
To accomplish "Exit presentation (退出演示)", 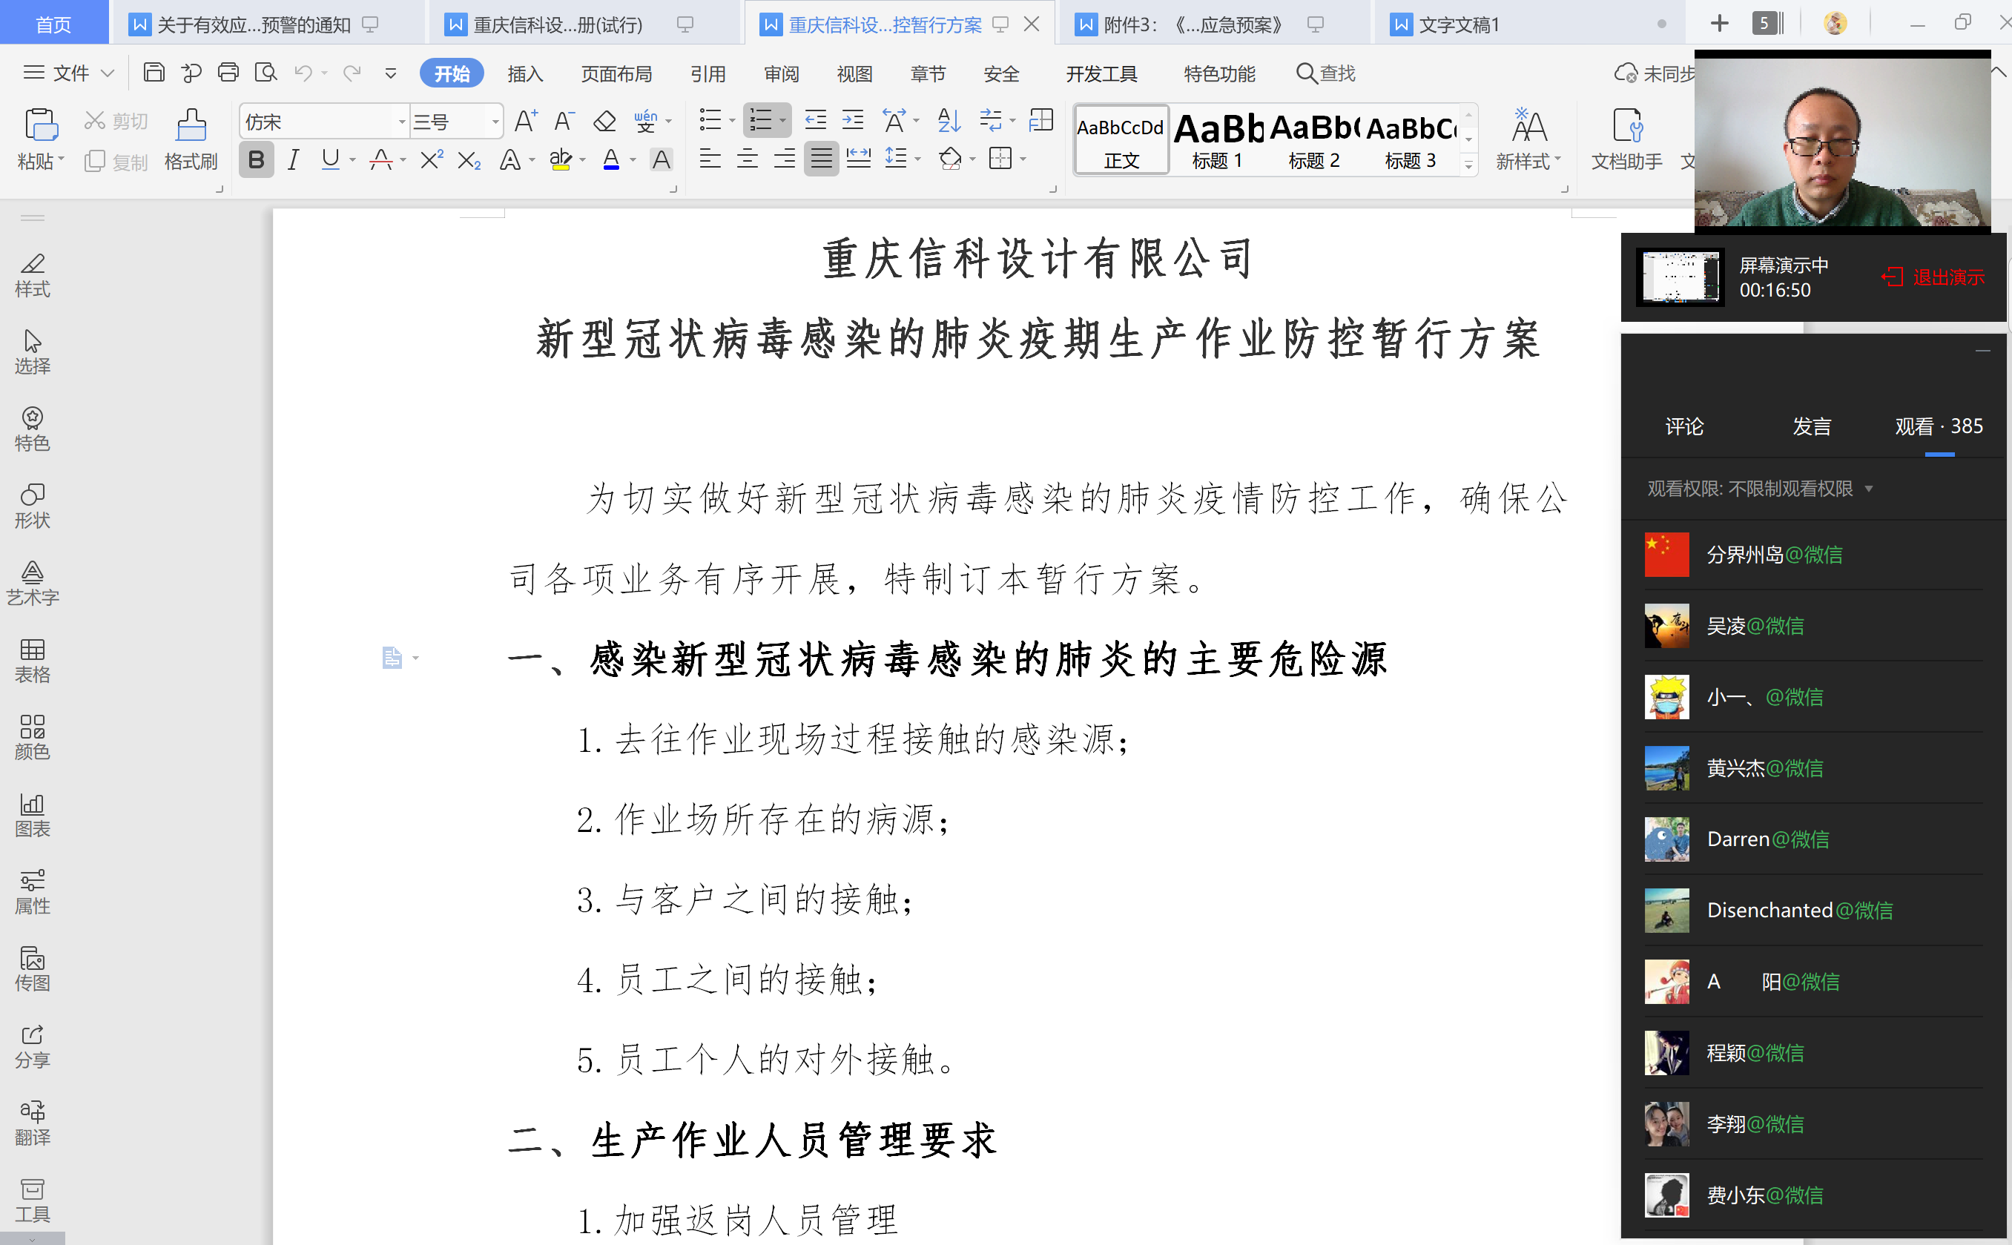I will [1932, 277].
